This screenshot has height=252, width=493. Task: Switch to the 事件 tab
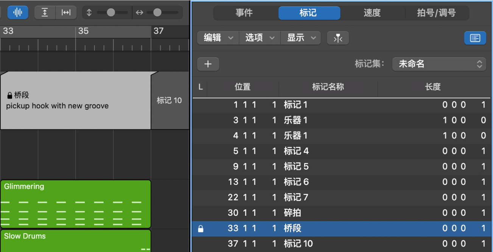pyautogui.click(x=244, y=13)
